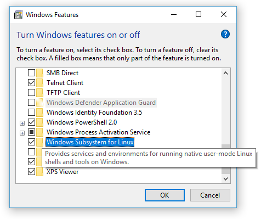Click the Telnet Client folder icon

39,83
